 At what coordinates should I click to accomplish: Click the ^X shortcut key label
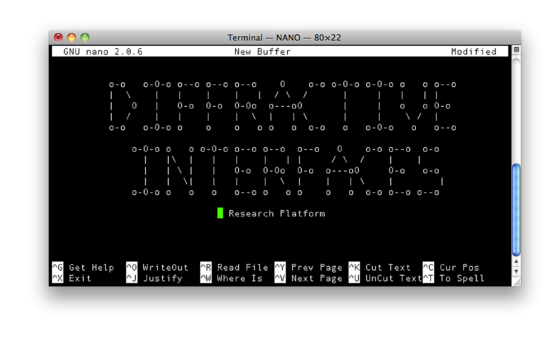(x=58, y=278)
